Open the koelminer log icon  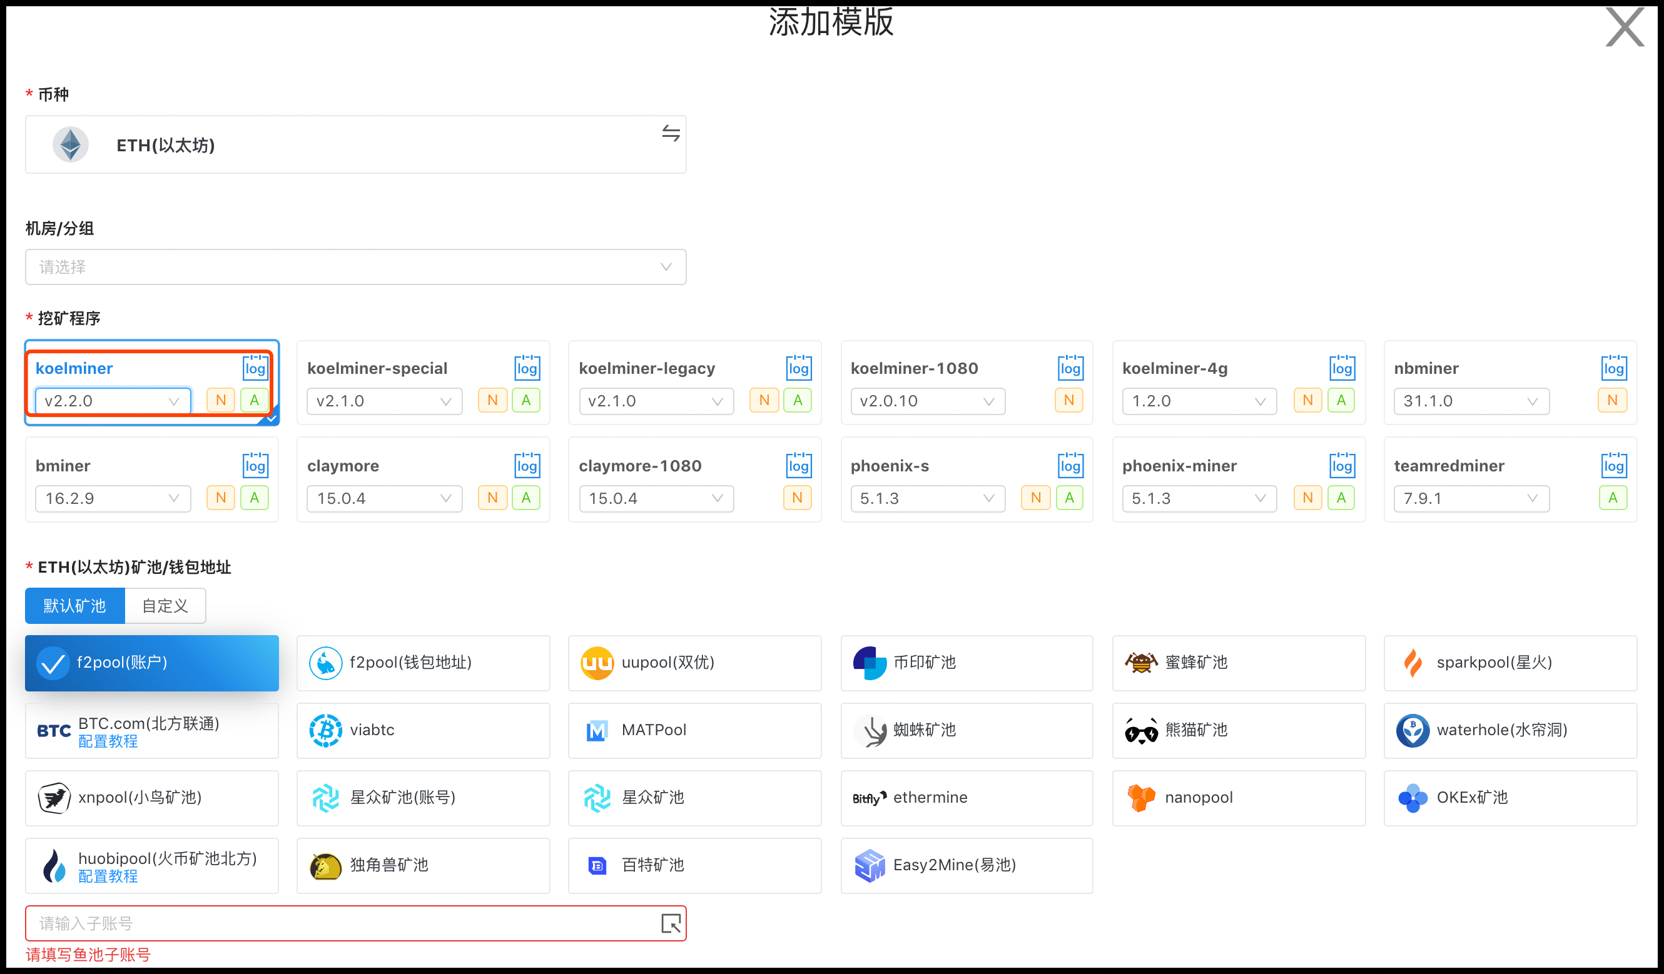tap(255, 368)
